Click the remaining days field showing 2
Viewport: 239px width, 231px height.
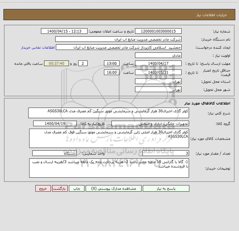tap(83, 63)
